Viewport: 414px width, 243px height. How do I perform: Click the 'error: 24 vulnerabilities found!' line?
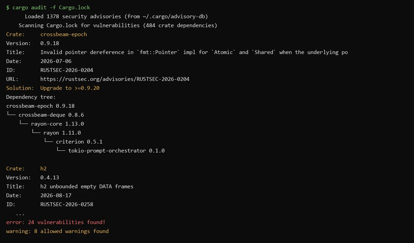pos(56,222)
